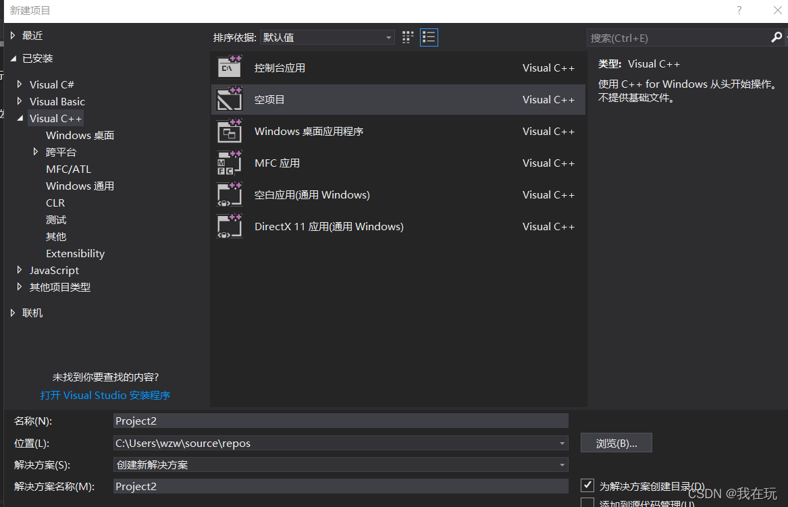
Task: Select the Extensibility category
Action: (76, 253)
